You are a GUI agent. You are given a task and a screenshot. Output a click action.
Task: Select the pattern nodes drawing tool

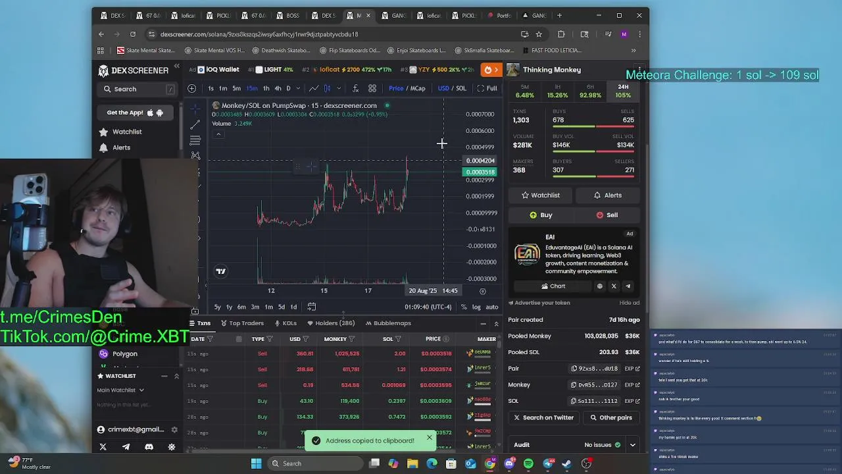pos(195,156)
